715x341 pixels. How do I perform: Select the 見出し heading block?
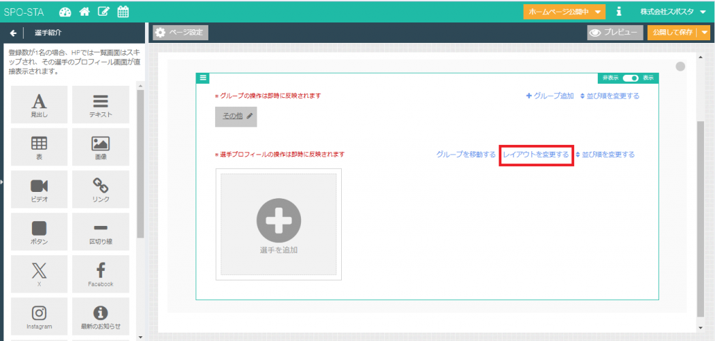pos(39,105)
